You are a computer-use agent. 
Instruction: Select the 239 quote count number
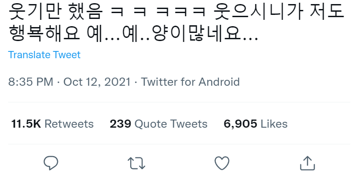pos(120,124)
